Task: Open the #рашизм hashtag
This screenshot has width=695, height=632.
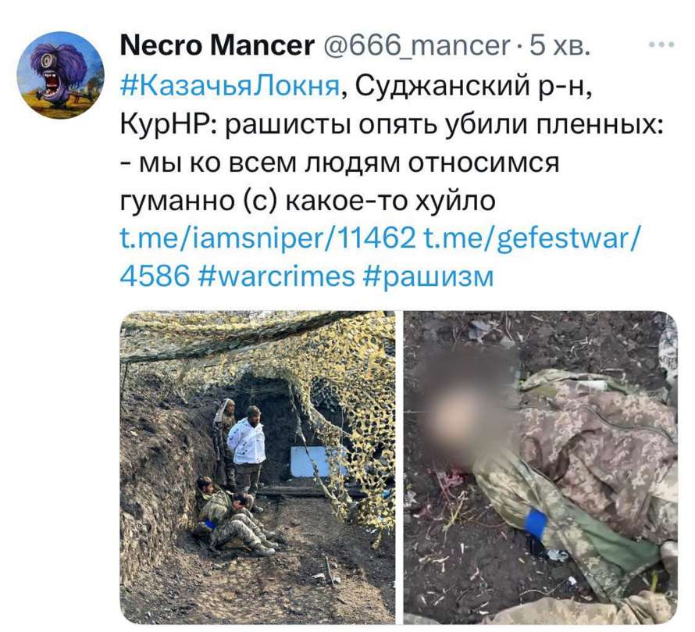Action: click(428, 276)
